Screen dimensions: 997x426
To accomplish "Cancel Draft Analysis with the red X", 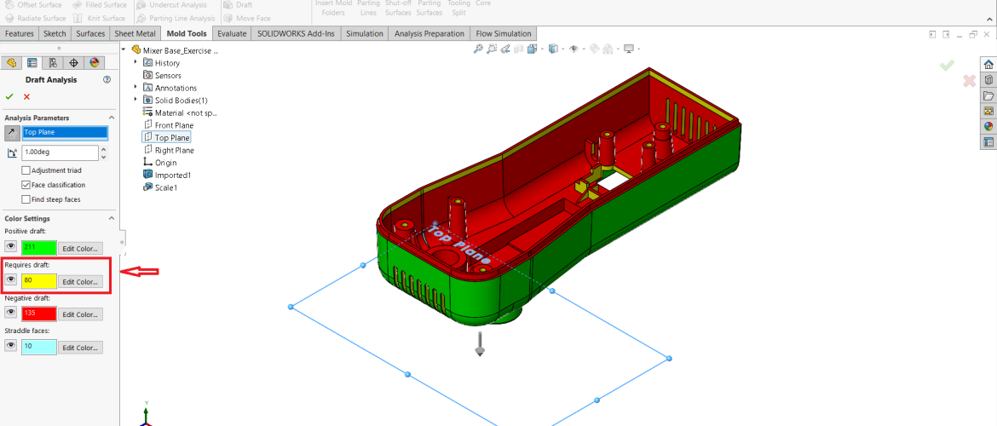I will (x=26, y=96).
